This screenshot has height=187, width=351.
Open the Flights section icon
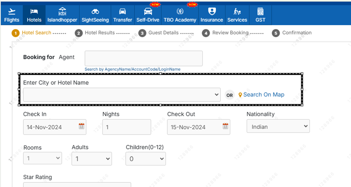tap(12, 11)
